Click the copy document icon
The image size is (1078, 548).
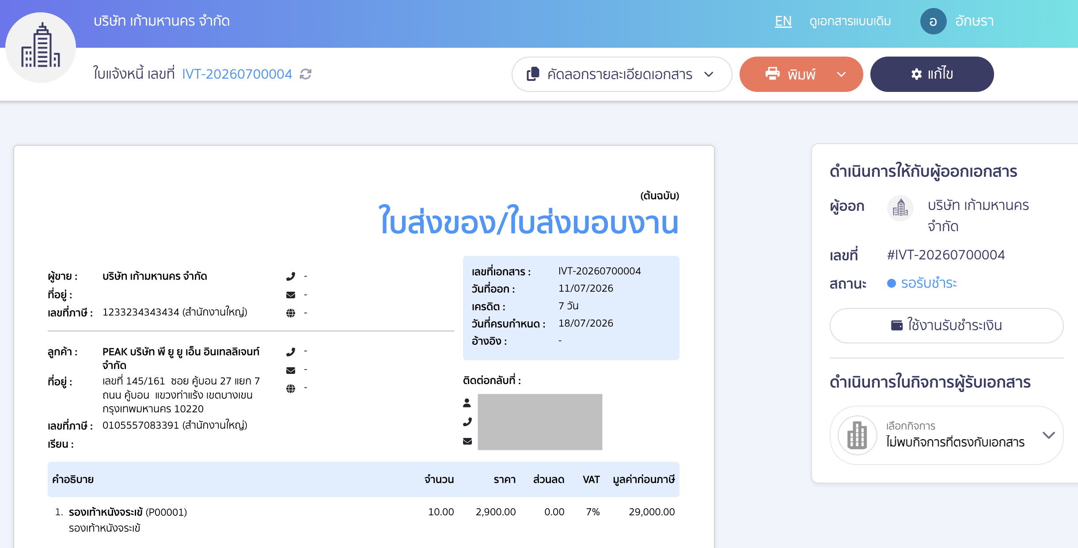[x=533, y=74]
